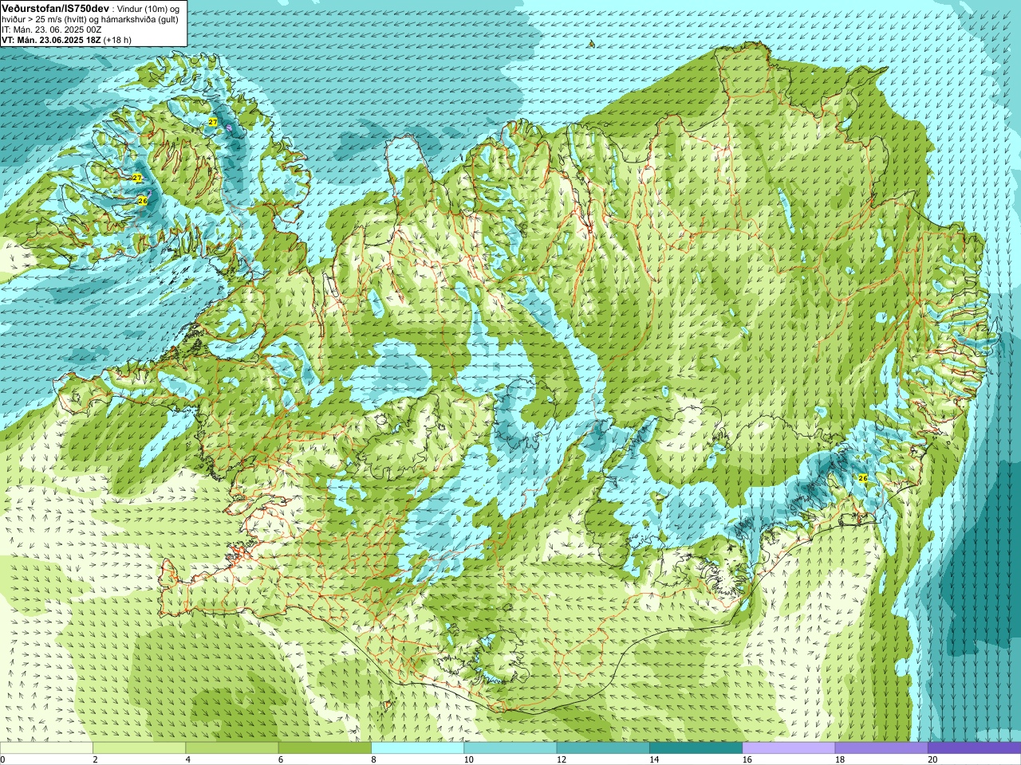Select the yellow 27 marker directly above the 26
The image size is (1021, 765).
(x=137, y=178)
